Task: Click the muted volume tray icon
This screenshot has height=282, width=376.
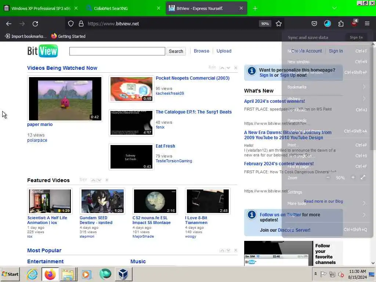Action: click(341, 274)
